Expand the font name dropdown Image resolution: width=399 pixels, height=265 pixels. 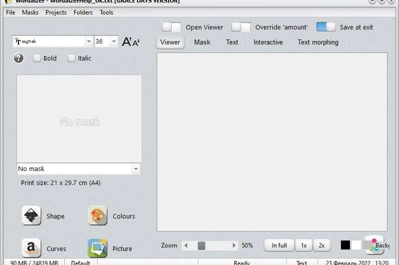[x=89, y=41]
